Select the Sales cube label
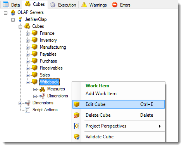Image resolution: width=184 pixels, height=148 pixels. 45,75
